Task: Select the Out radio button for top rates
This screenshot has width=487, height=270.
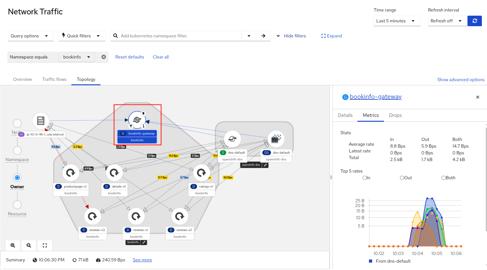Action: click(402, 178)
